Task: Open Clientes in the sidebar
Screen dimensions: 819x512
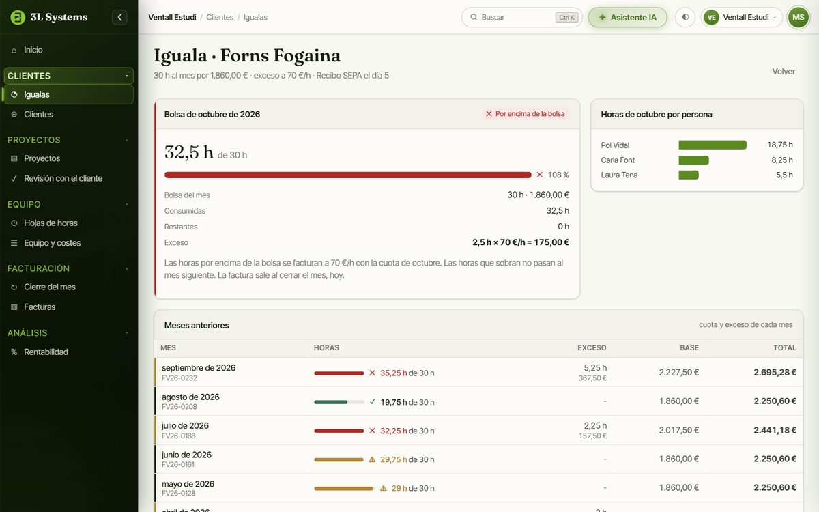Action: pos(69,115)
